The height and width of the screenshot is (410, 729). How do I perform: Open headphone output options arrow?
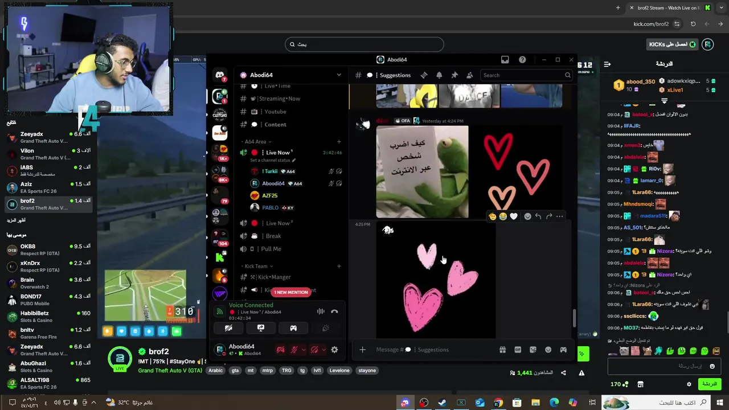pyautogui.click(x=323, y=350)
